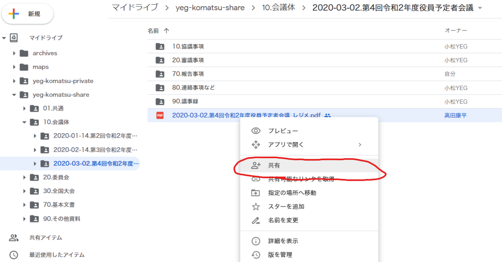The image size is (502, 262).
Task: Click the 新規 button
Action: (28, 14)
